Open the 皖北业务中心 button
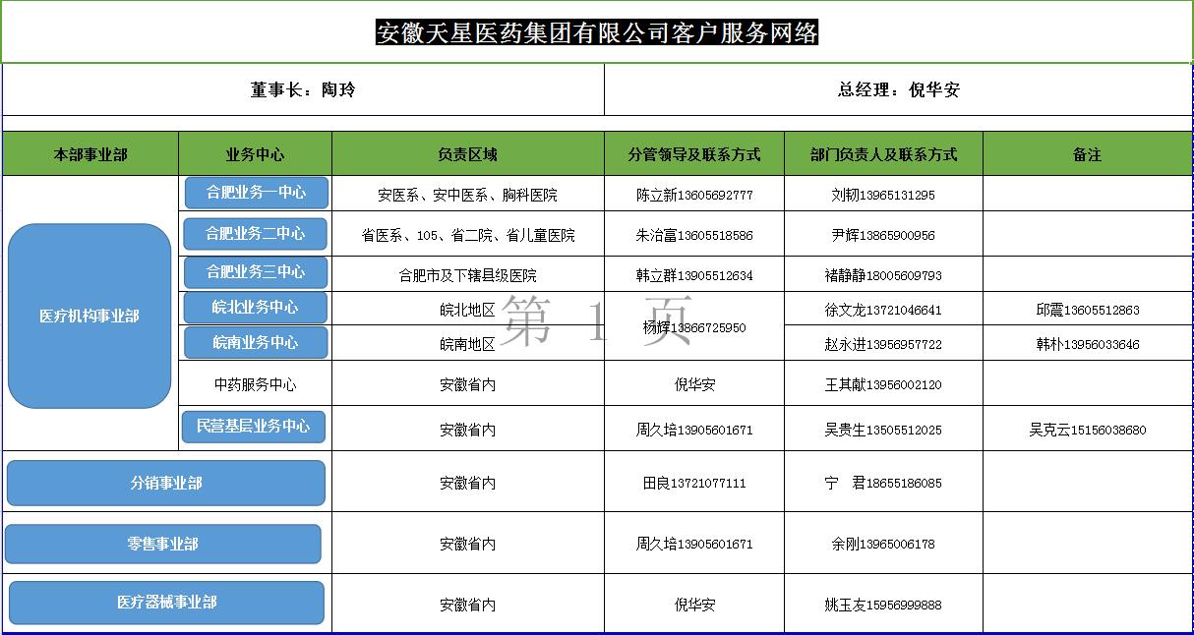The width and height of the screenshot is (1194, 635). (x=255, y=308)
